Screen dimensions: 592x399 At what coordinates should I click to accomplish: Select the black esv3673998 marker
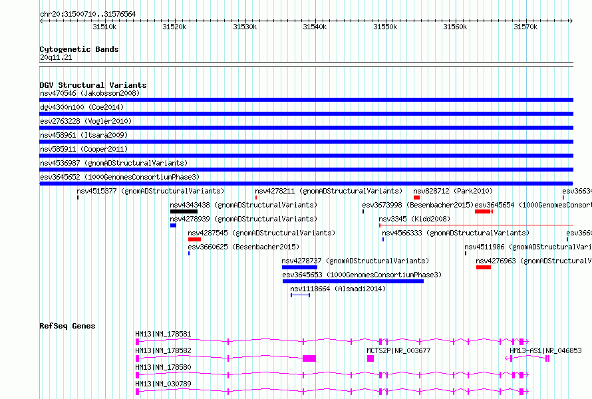coord(363,211)
